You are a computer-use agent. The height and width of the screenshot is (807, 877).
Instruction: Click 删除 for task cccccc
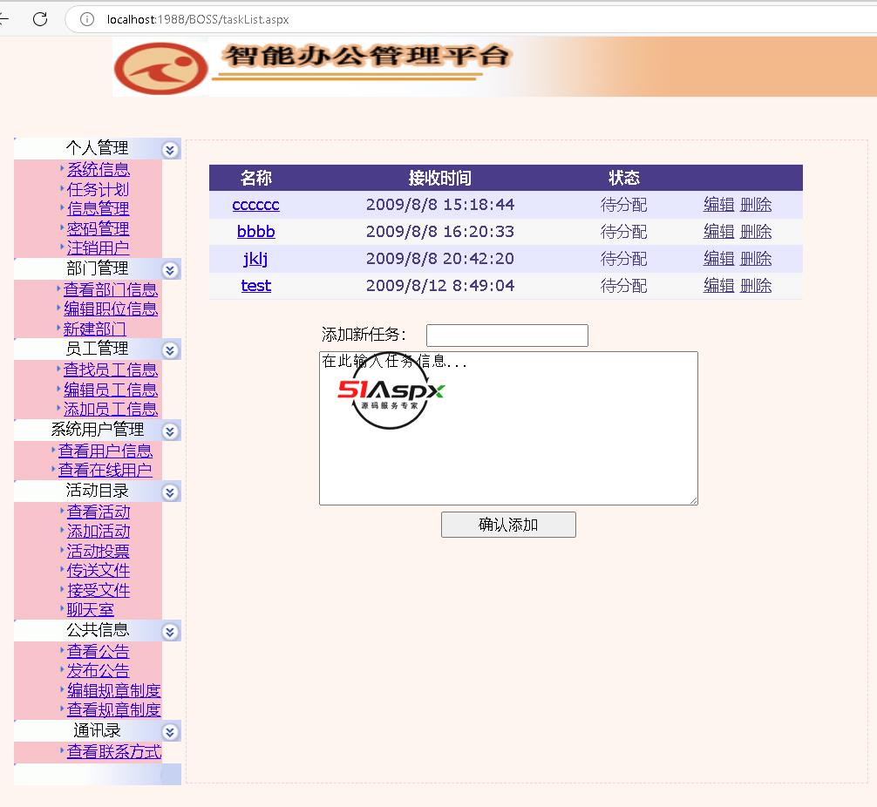[756, 205]
